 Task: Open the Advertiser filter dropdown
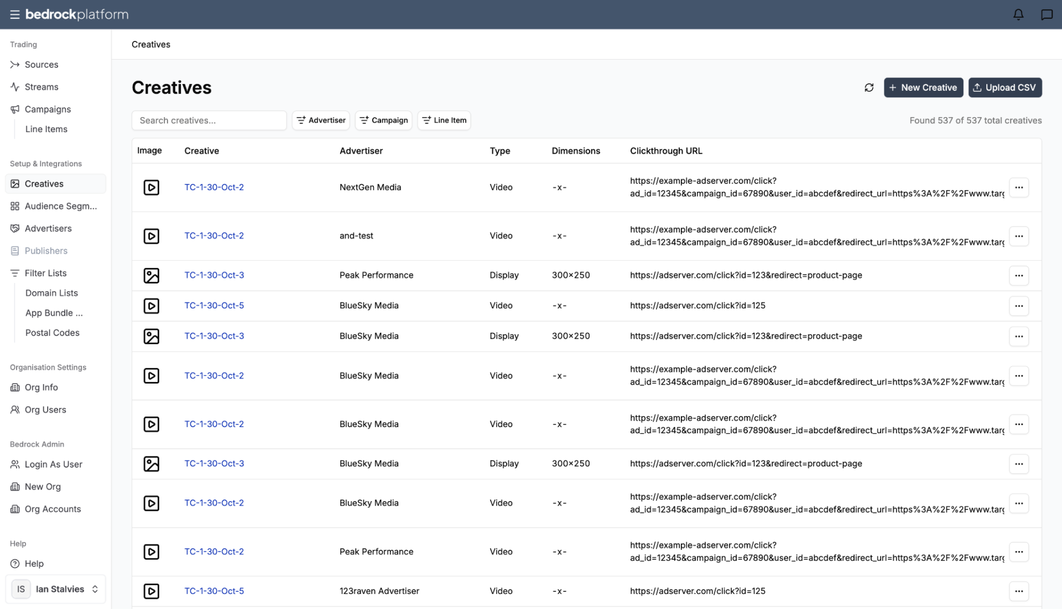tap(321, 120)
